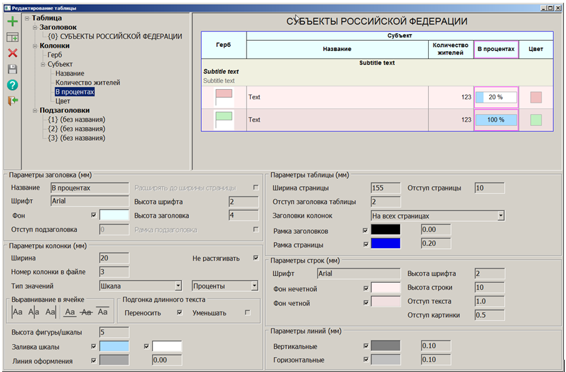Select the overlined top vertical alignment icon
Screen dimensions: 566x372
pyautogui.click(x=103, y=312)
